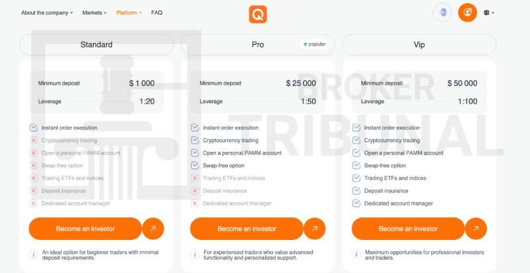Image resolution: width=530 pixels, height=273 pixels.
Task: Open the Platform menu
Action: pyautogui.click(x=129, y=13)
